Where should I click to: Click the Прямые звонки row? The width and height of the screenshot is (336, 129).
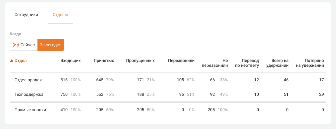point(30,110)
